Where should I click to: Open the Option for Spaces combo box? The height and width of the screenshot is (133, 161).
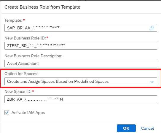point(81,81)
